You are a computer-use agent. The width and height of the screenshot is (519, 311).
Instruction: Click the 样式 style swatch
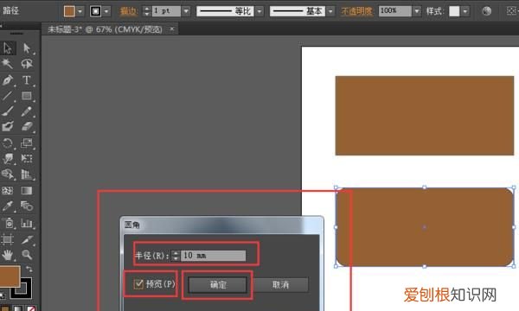(454, 11)
